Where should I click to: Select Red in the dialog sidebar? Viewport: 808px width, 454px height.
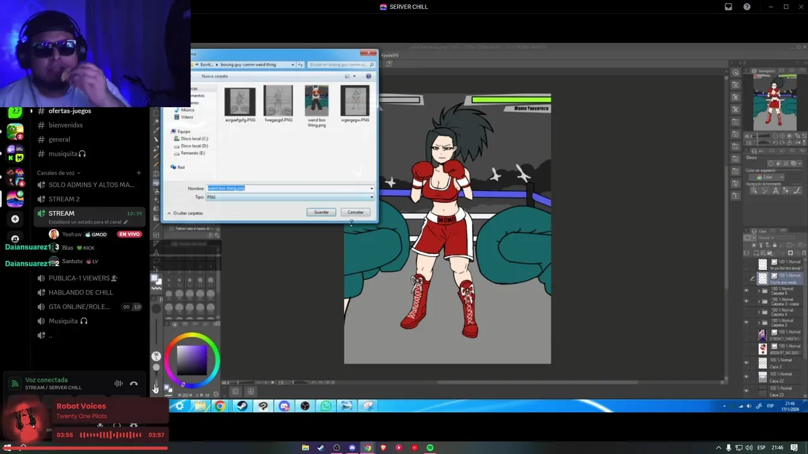(178, 167)
